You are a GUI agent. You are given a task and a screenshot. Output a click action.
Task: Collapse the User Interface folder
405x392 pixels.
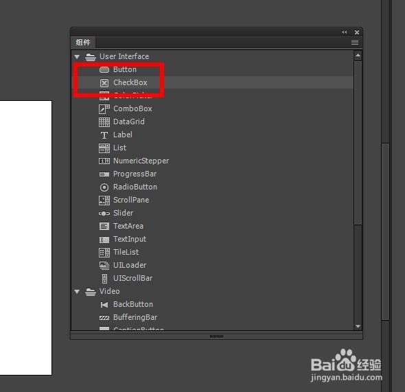(77, 57)
